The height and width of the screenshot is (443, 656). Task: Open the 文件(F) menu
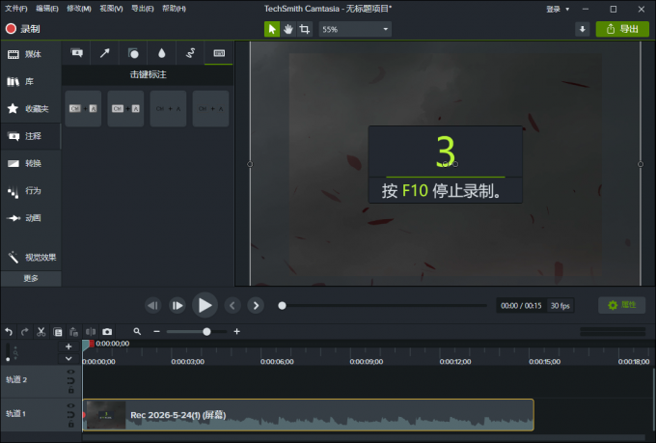point(15,9)
